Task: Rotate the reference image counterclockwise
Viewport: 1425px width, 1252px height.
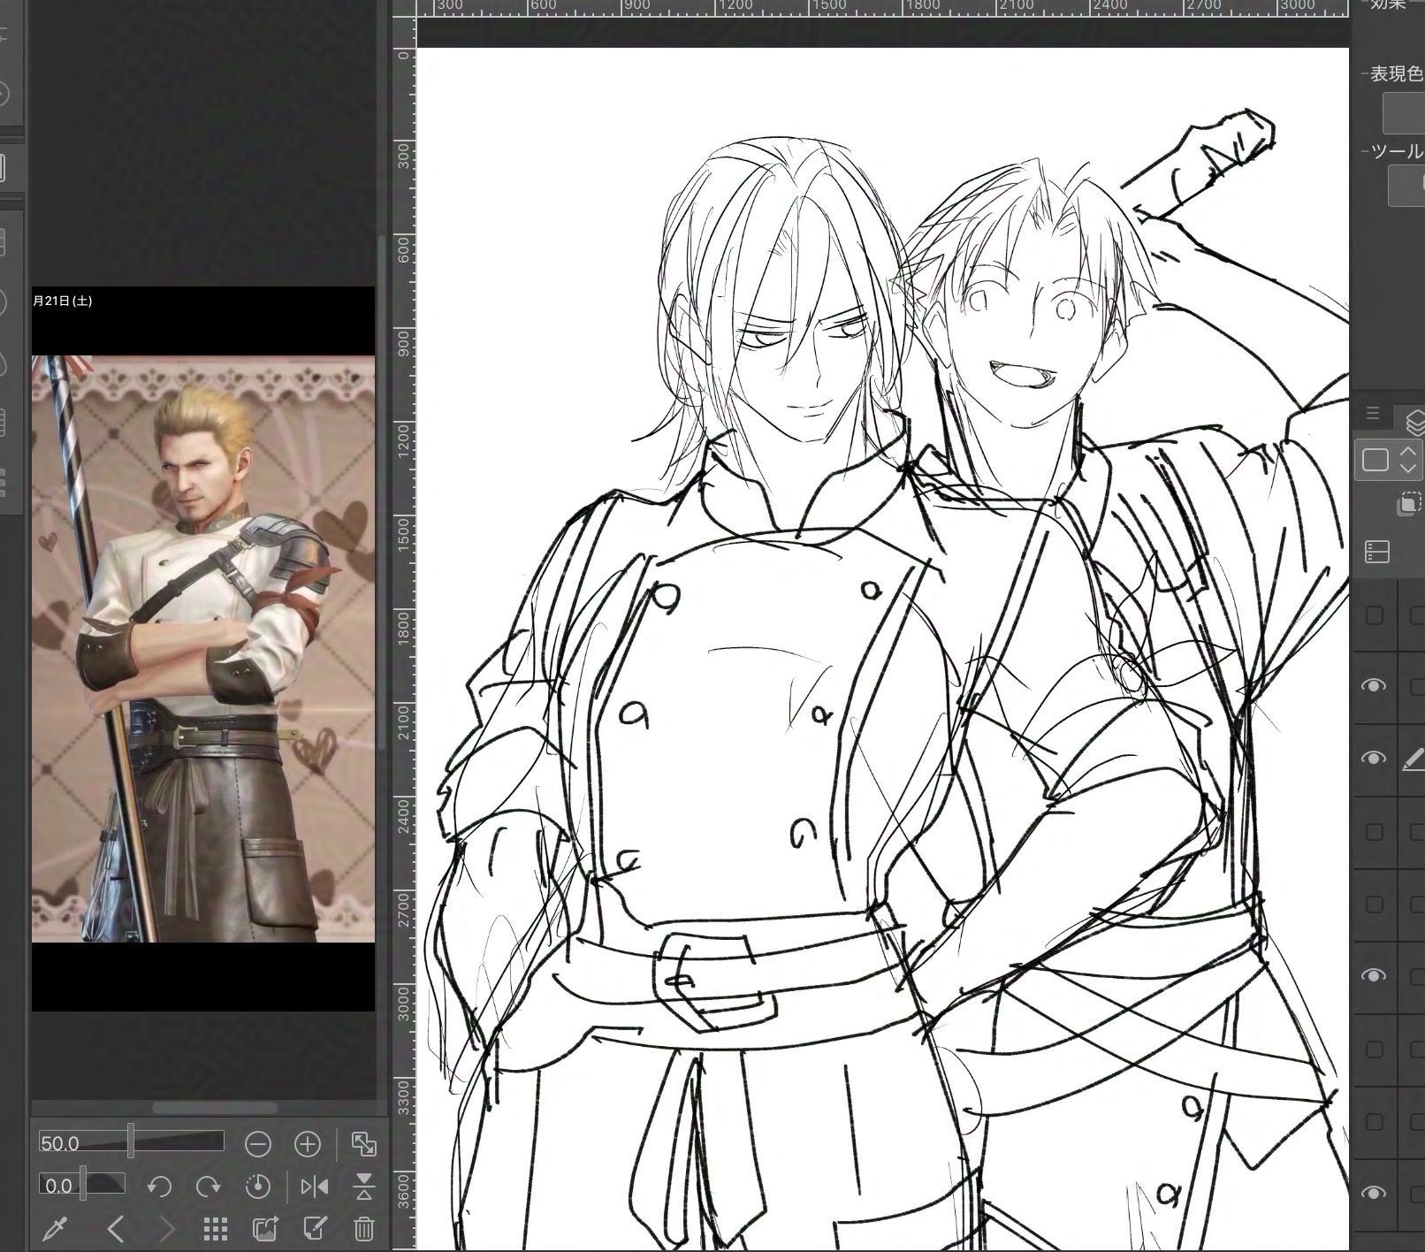Action: [159, 1187]
